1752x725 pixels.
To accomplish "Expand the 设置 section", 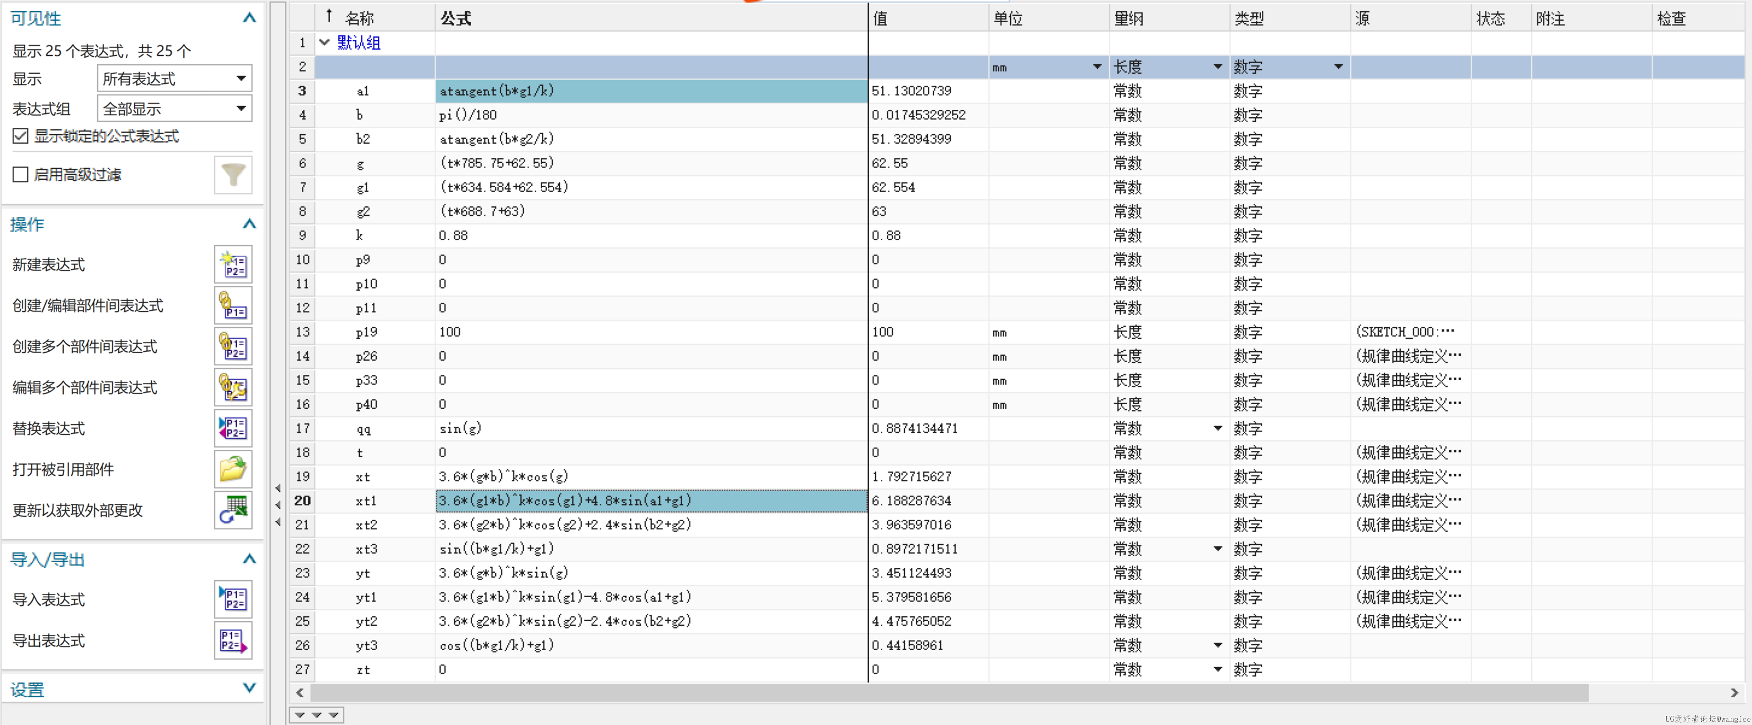I will click(249, 687).
